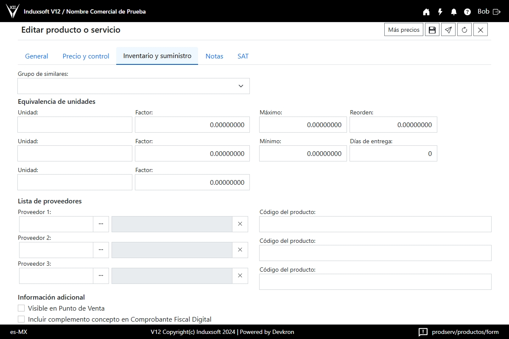This screenshot has width=509, height=339.
Task: Click the Más precios button
Action: click(404, 30)
